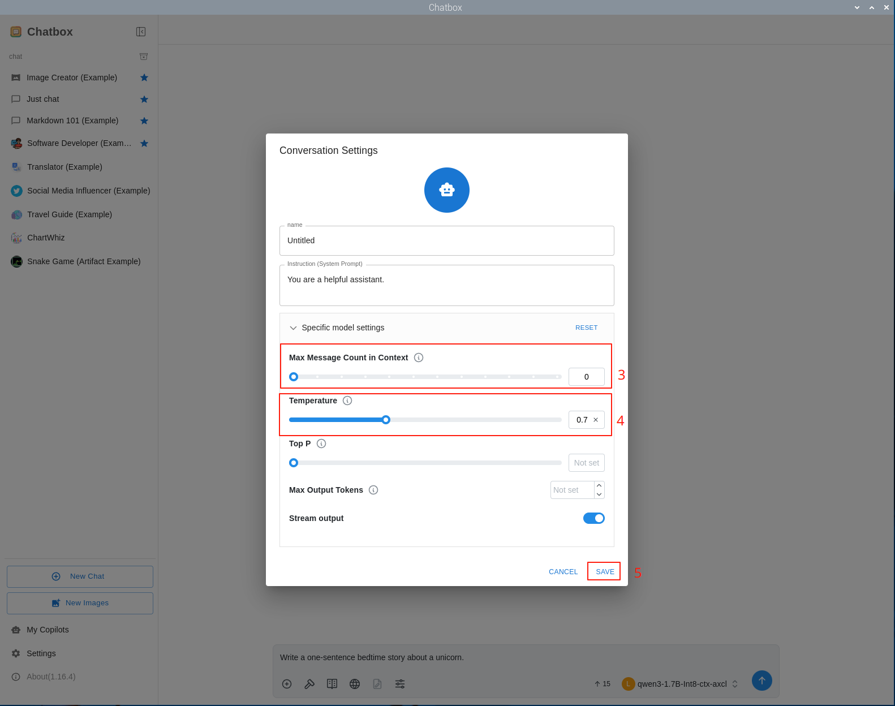Screen dimensions: 895x706
Task: Click info icon beside Max Message Count
Action: (419, 358)
